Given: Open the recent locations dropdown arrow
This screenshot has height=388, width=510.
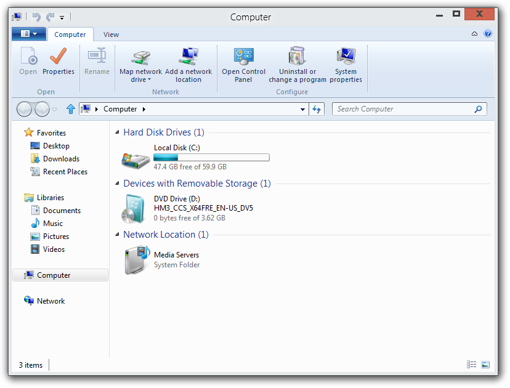Looking at the screenshot, I should (55, 109).
